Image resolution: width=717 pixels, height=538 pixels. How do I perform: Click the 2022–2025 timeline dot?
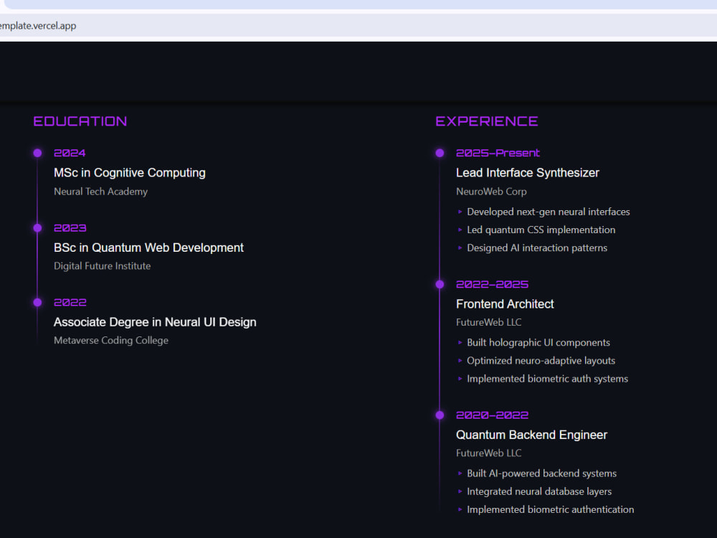(x=440, y=284)
